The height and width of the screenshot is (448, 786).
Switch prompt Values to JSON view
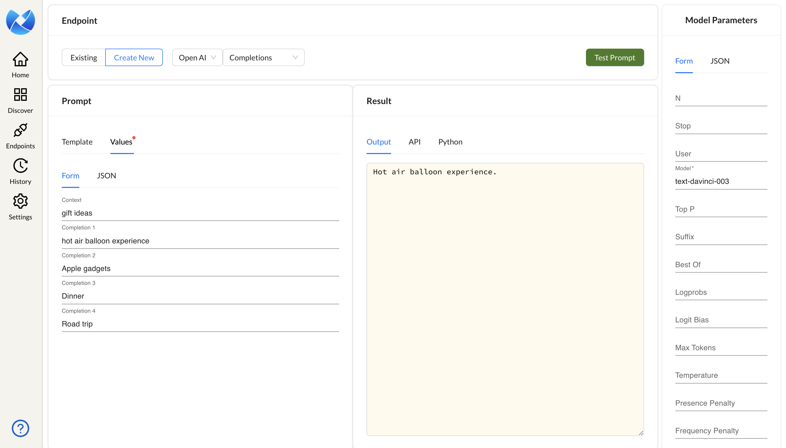point(107,176)
